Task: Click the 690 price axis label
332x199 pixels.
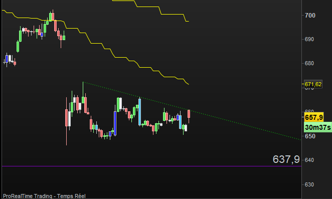Action: pos(309,39)
